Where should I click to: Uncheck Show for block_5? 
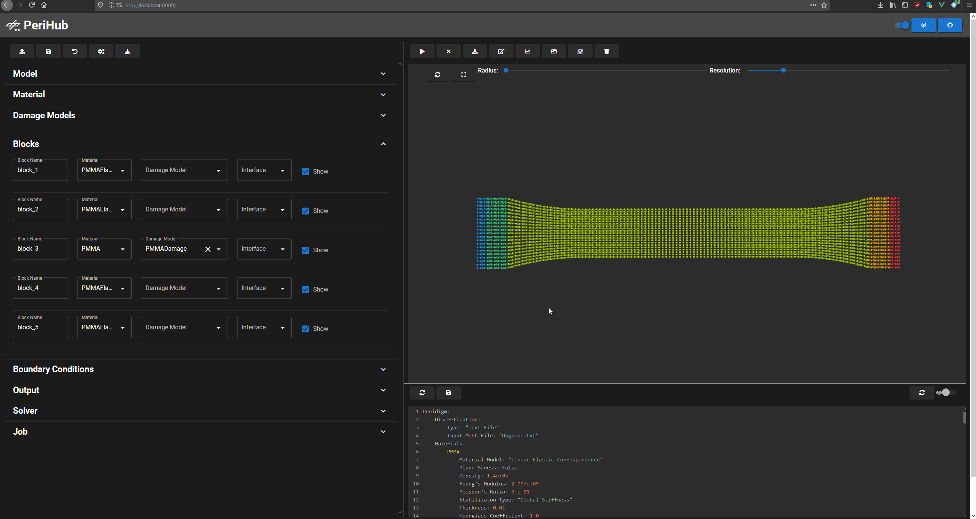click(305, 329)
